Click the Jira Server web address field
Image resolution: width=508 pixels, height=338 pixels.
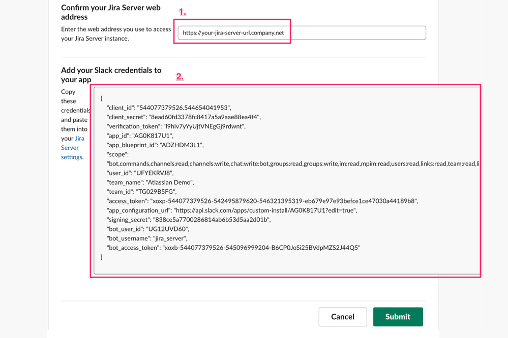click(302, 32)
